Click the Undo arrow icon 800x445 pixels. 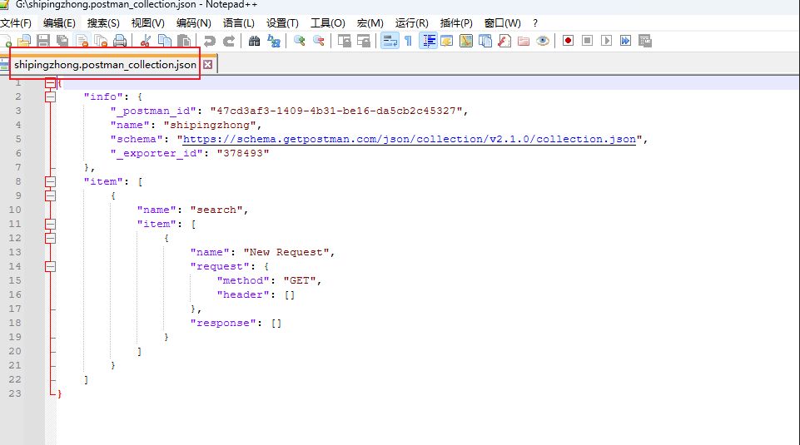coord(209,41)
